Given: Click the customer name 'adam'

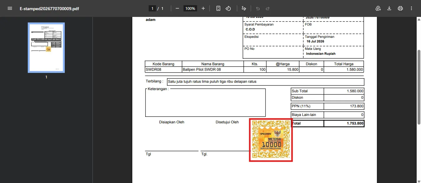Looking at the screenshot, I should (x=151, y=20).
